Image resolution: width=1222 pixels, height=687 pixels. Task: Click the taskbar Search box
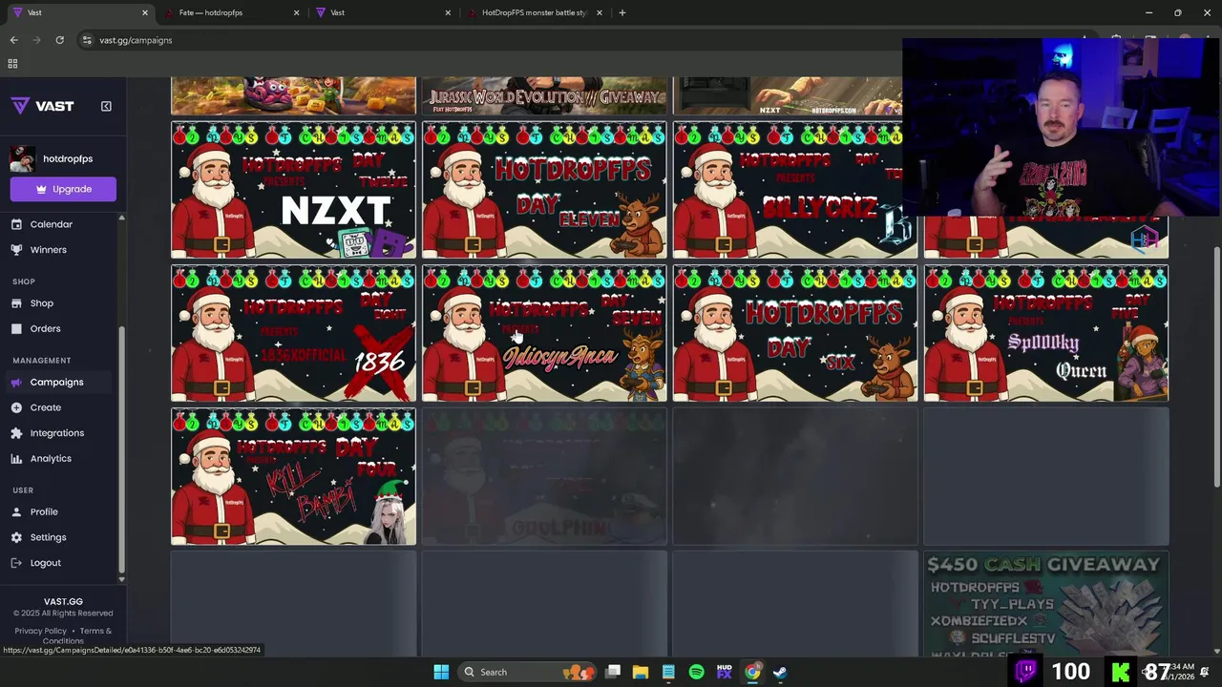[527, 672]
